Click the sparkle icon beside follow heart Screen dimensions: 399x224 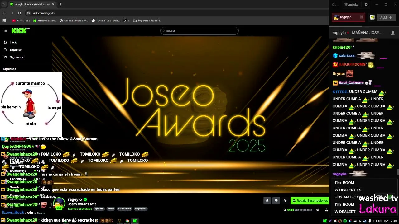[x=285, y=201]
